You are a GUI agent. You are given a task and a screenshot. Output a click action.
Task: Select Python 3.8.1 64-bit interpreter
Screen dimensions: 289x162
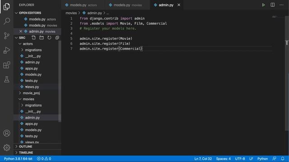(18, 159)
